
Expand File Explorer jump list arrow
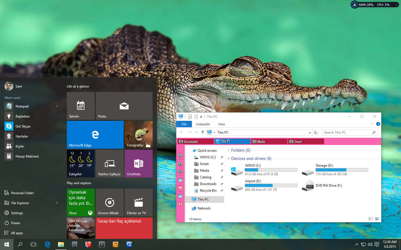pos(57,203)
